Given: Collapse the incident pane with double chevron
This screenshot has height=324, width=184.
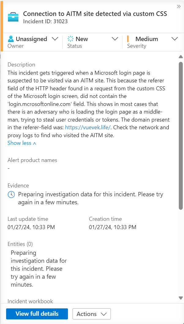Looking at the screenshot, I should [x=178, y=6].
